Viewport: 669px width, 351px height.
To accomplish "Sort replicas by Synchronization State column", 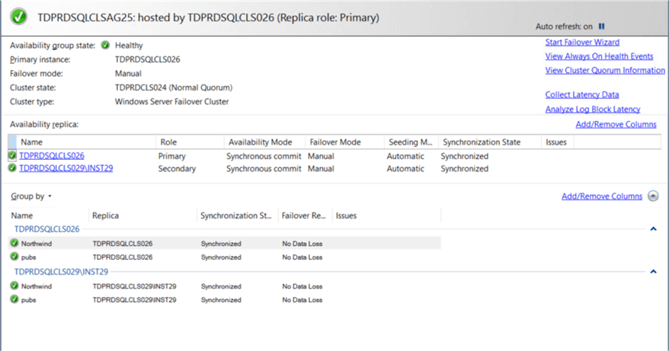I will (x=482, y=142).
